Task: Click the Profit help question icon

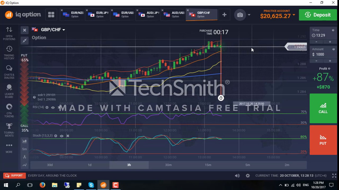Action: (x=329, y=69)
